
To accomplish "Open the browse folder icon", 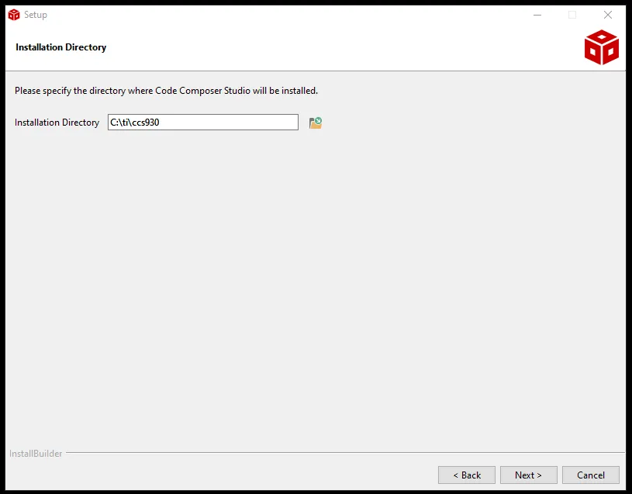I will click(x=316, y=123).
